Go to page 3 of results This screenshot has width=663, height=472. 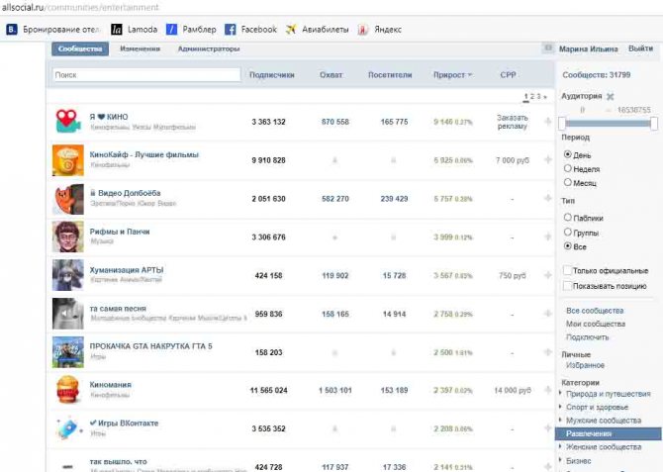tap(538, 96)
